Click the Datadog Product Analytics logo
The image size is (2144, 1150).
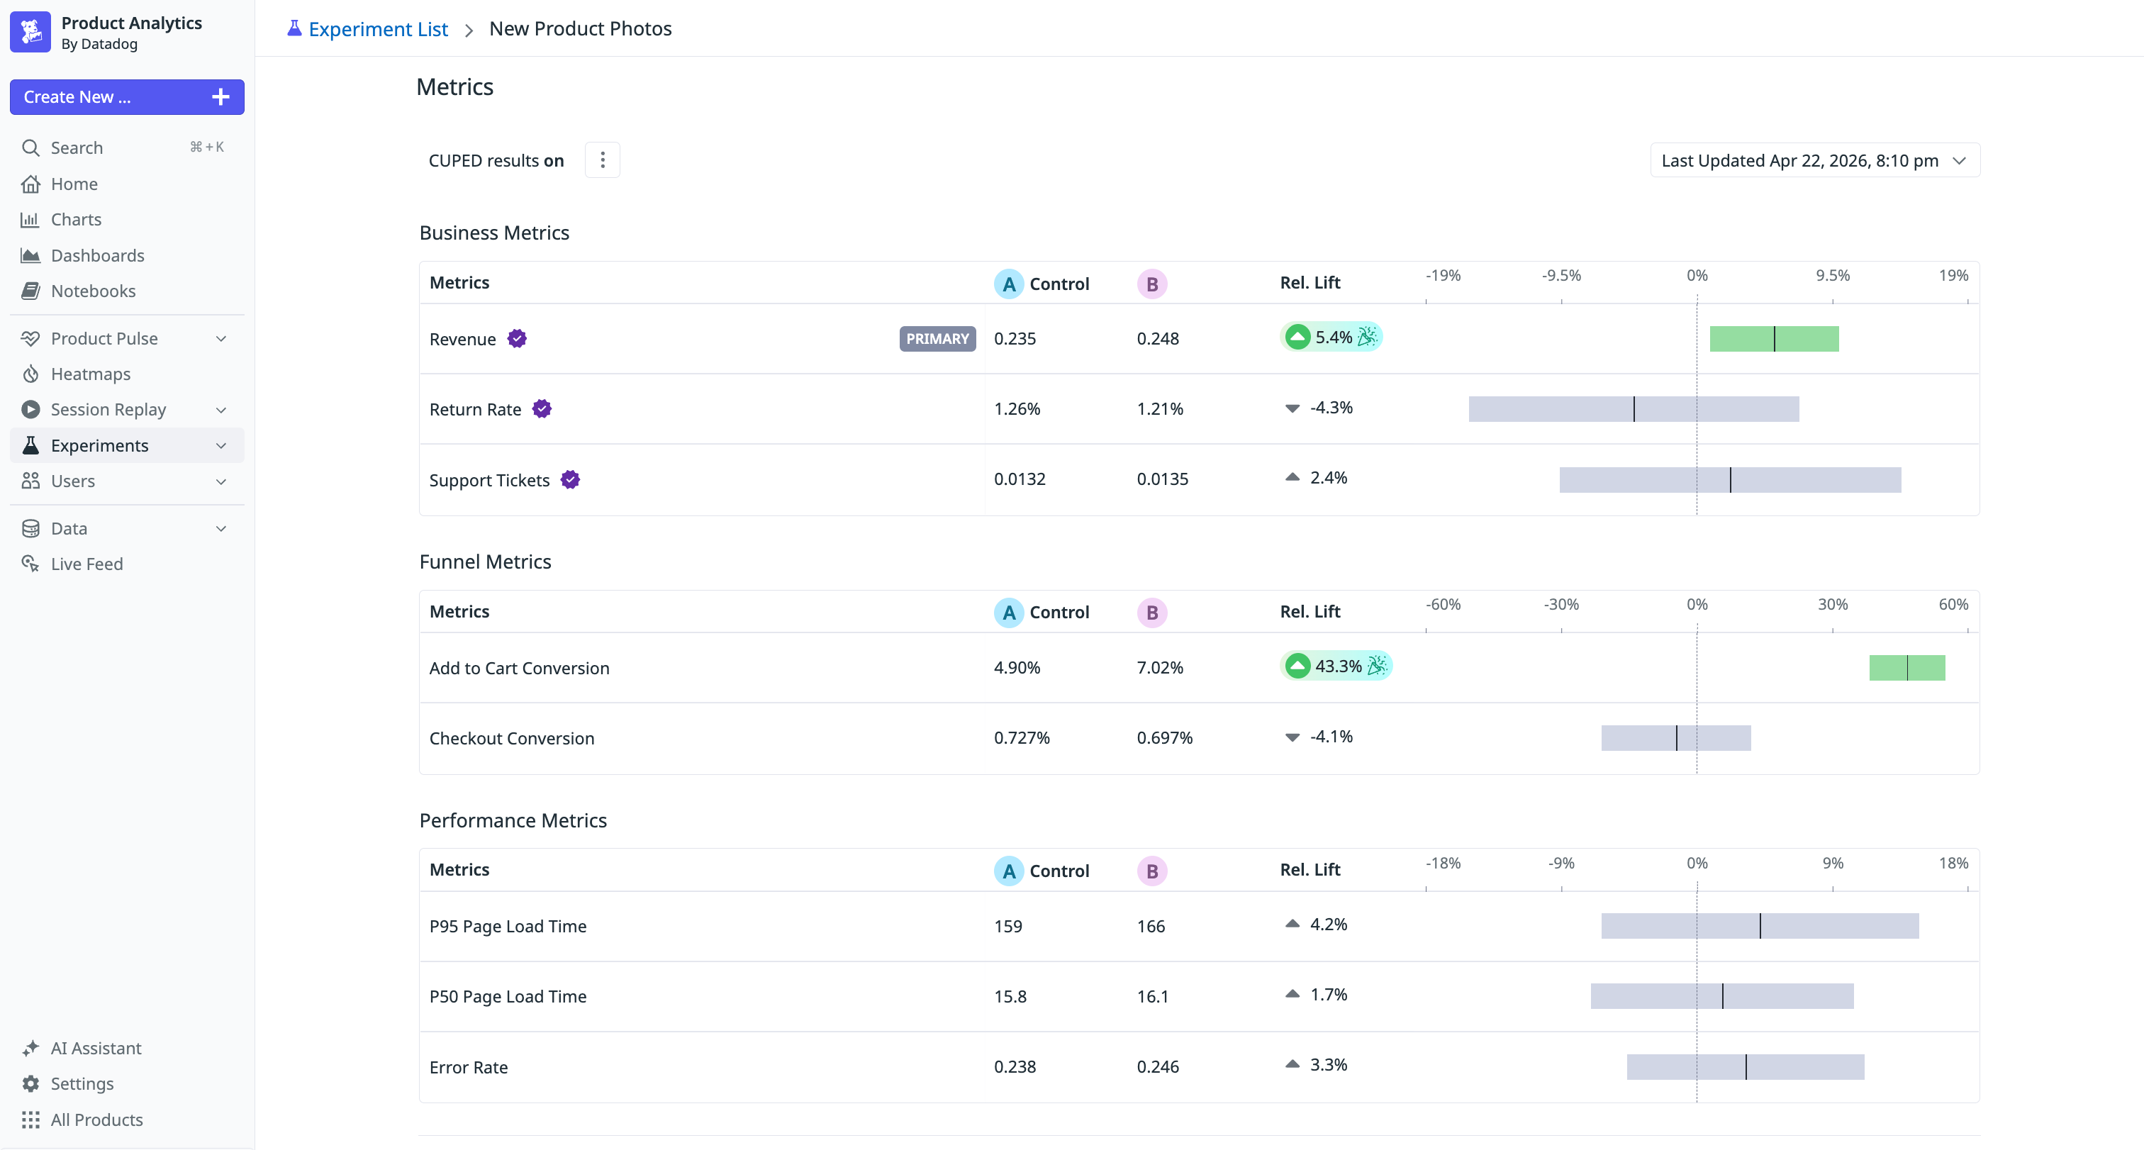[x=30, y=32]
